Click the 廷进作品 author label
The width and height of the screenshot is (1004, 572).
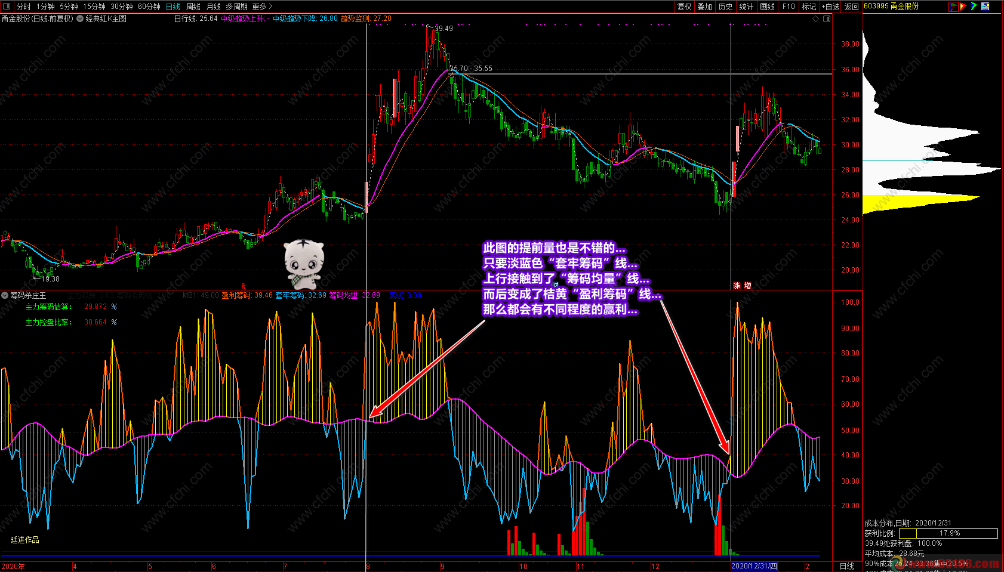click(x=25, y=540)
